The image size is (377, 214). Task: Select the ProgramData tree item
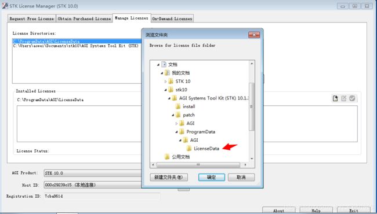click(201, 132)
